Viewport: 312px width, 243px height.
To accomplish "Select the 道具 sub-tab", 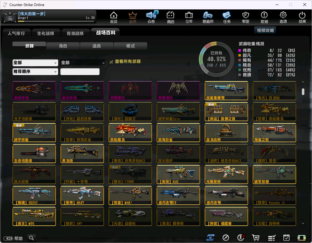I will [96, 46].
